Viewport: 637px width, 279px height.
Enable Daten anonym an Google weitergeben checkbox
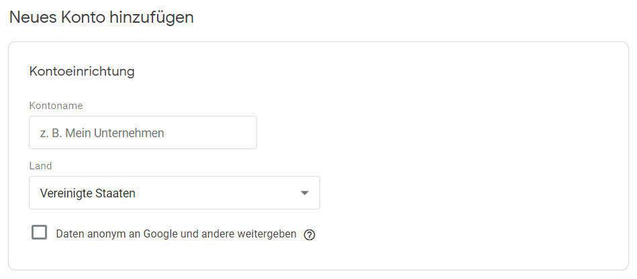point(40,232)
